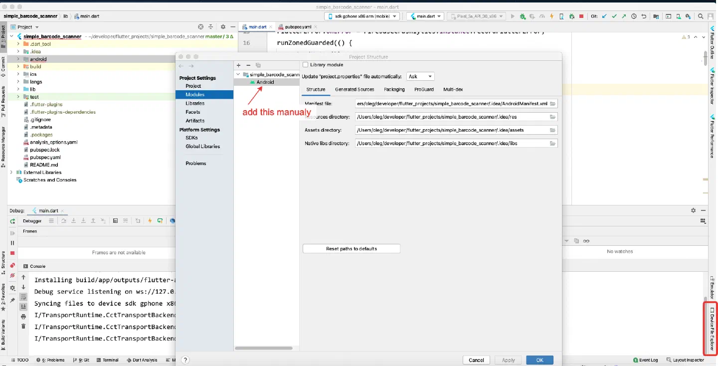Add a new module with the plus icon
The image size is (718, 366).
point(239,65)
